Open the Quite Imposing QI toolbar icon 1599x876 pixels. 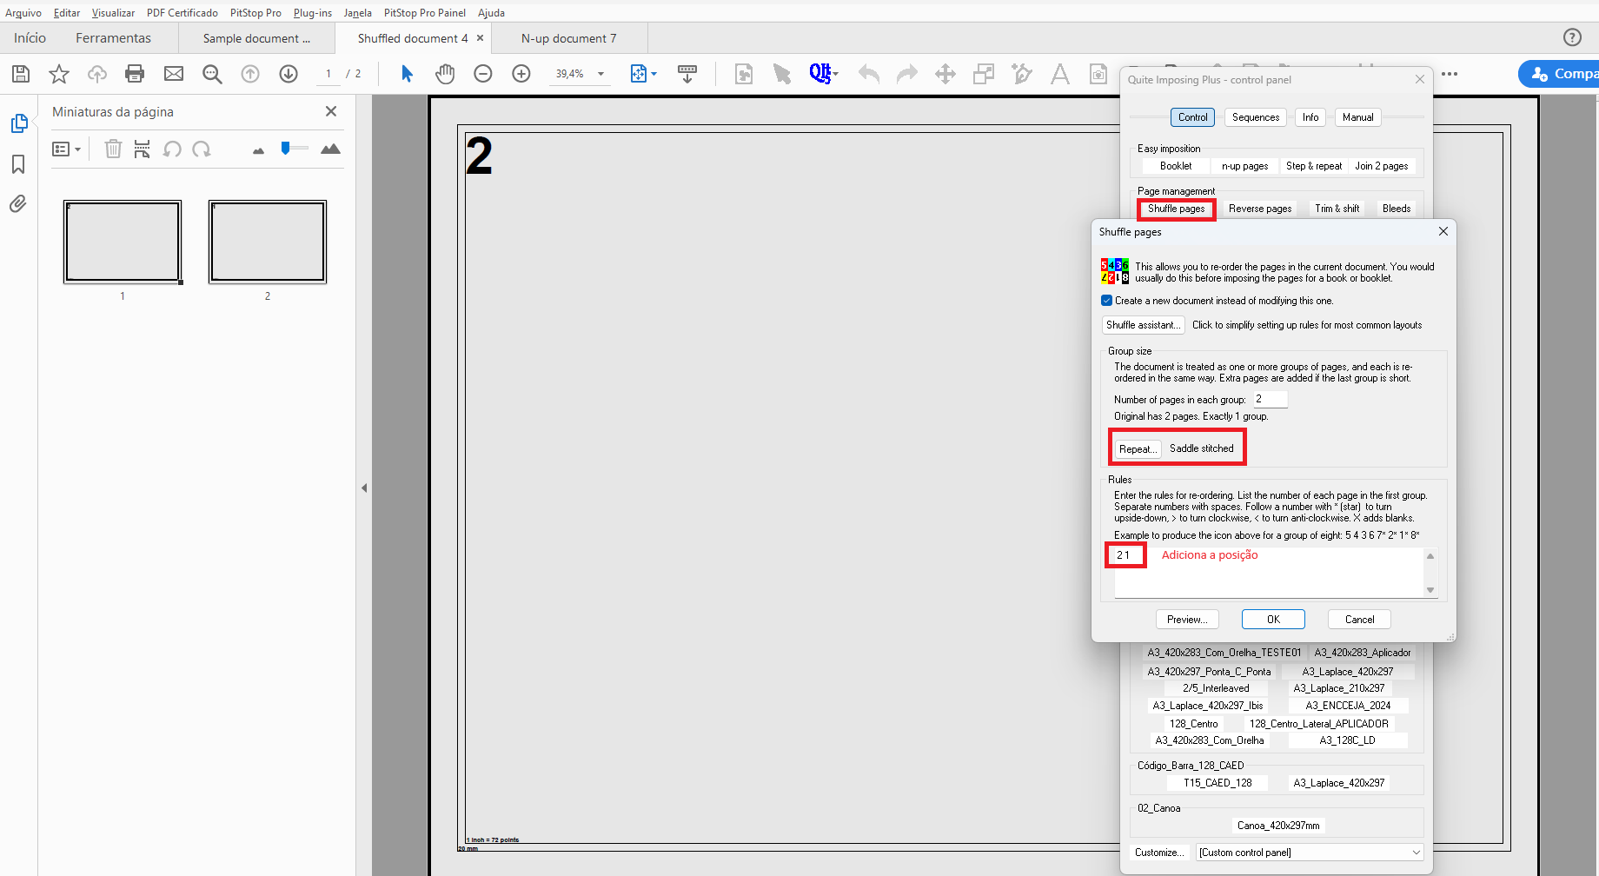pyautogui.click(x=821, y=74)
